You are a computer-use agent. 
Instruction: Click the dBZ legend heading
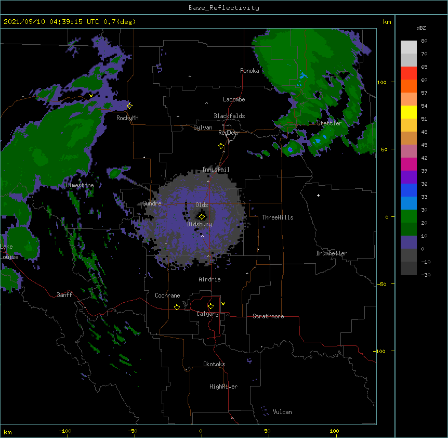[x=421, y=28]
